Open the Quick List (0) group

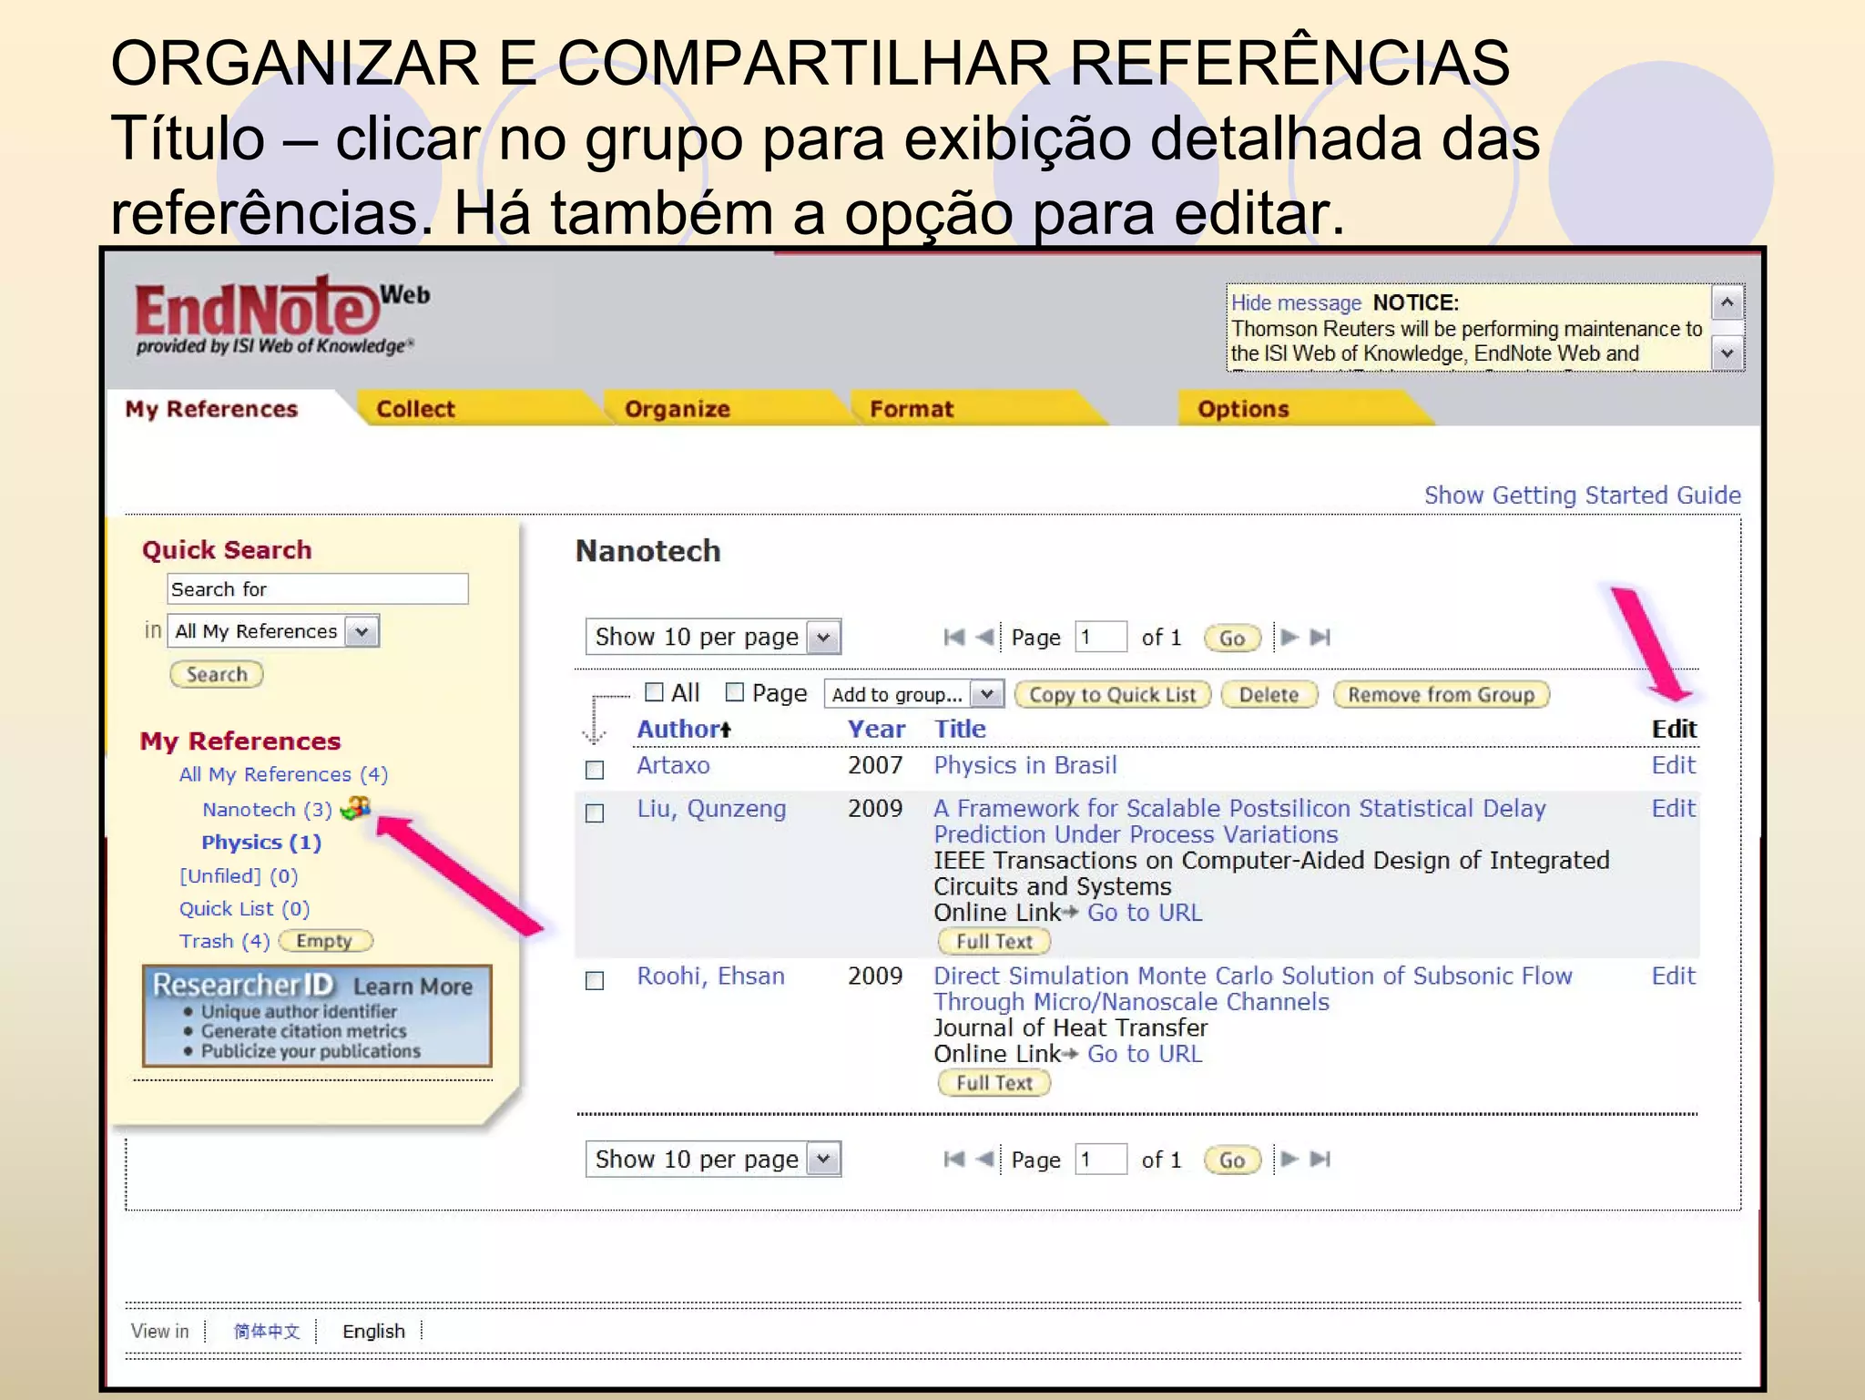coord(244,908)
